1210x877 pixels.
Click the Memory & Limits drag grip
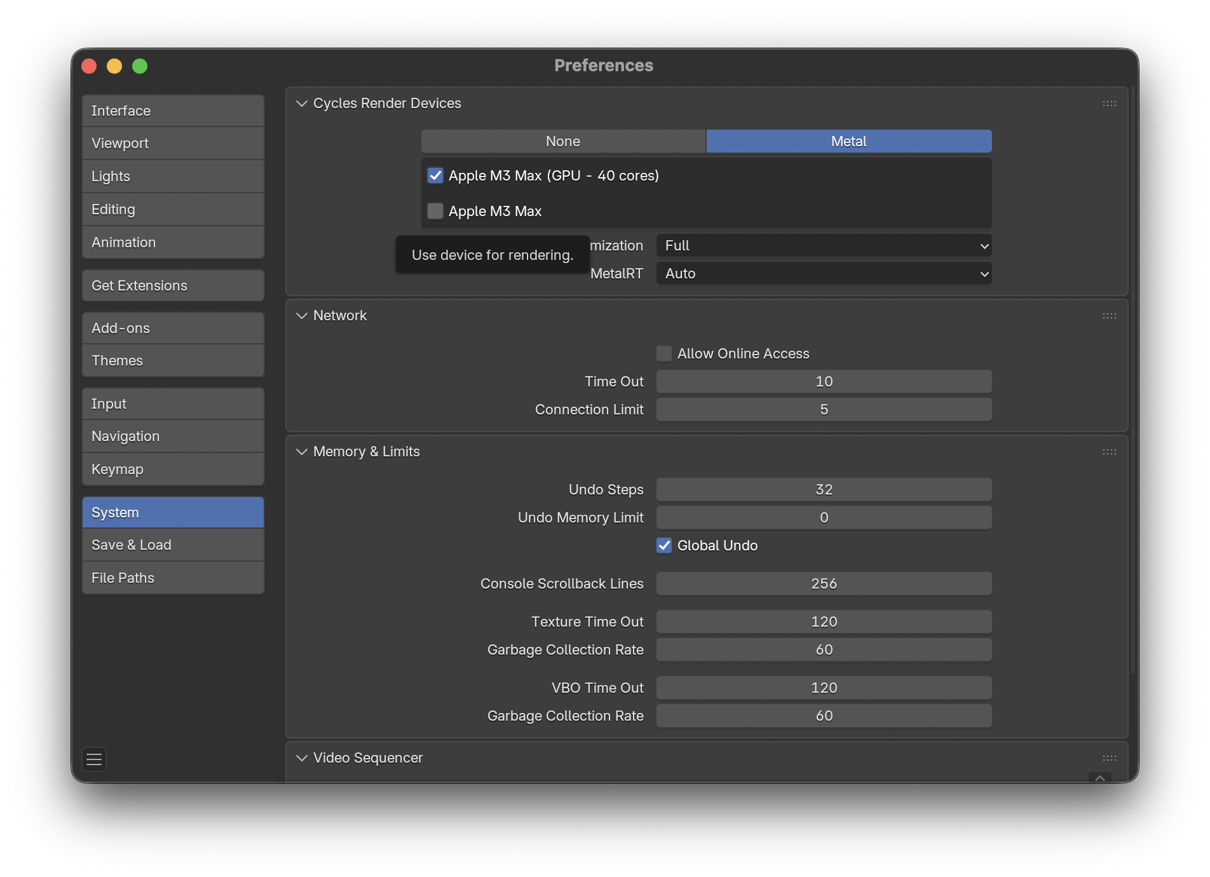coord(1109,452)
